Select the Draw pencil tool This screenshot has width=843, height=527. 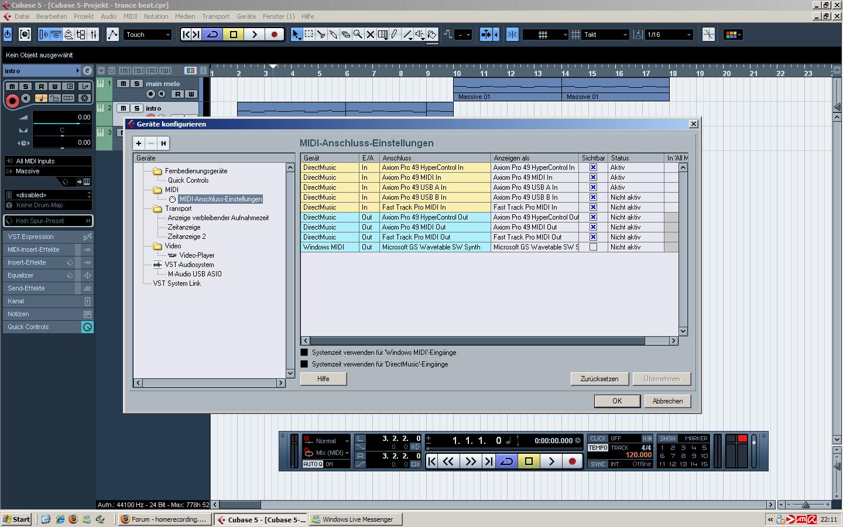coord(395,35)
